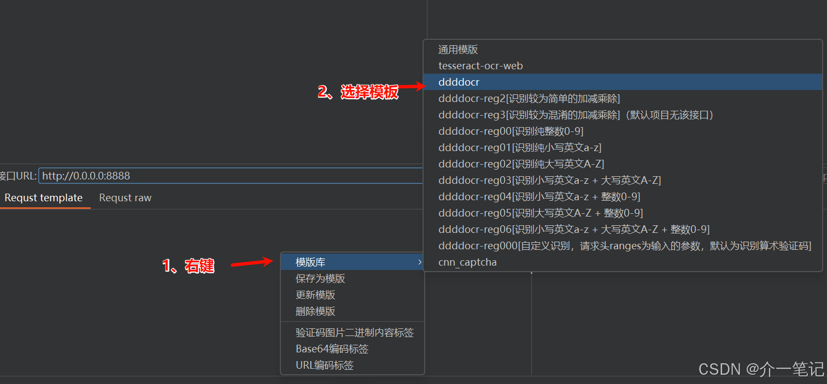Click 更新模版 in context menu
The image size is (827, 384).
coord(353,295)
